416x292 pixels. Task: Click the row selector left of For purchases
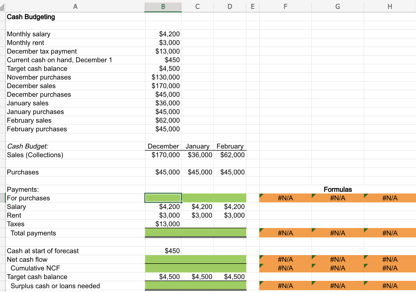pos(2,198)
